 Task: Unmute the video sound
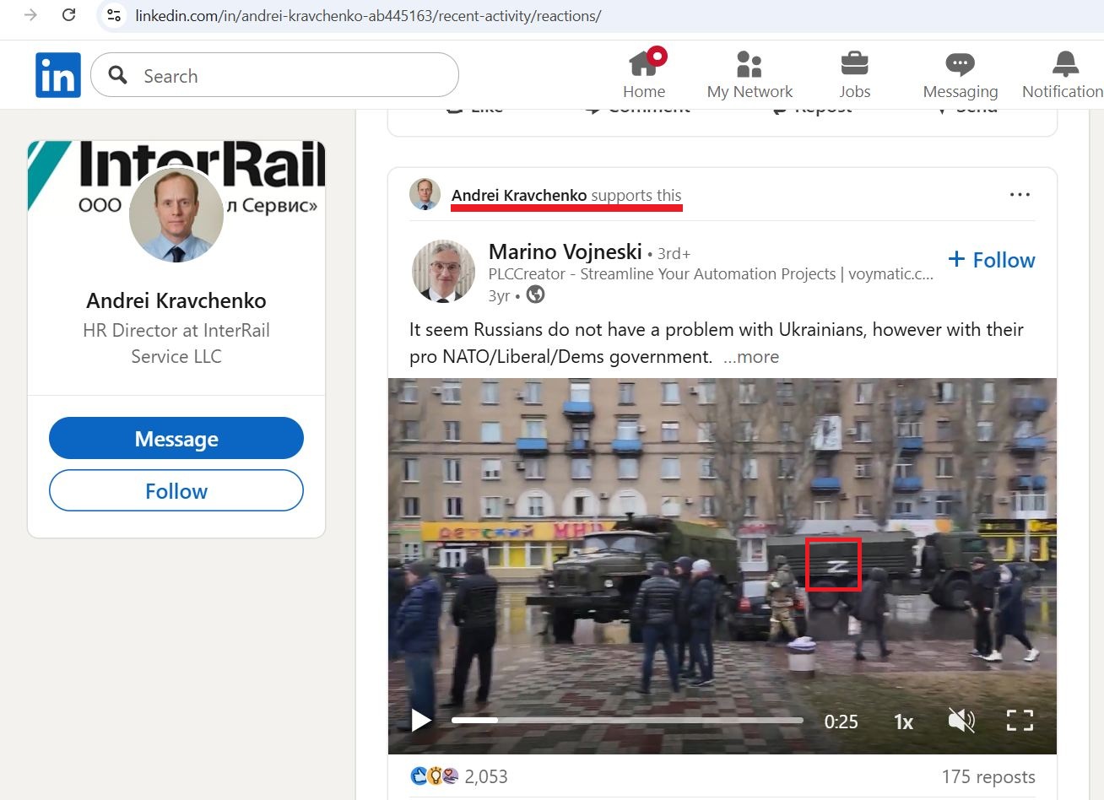961,721
